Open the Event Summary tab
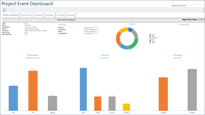The width and height of the screenshot is (205, 115). point(11,15)
